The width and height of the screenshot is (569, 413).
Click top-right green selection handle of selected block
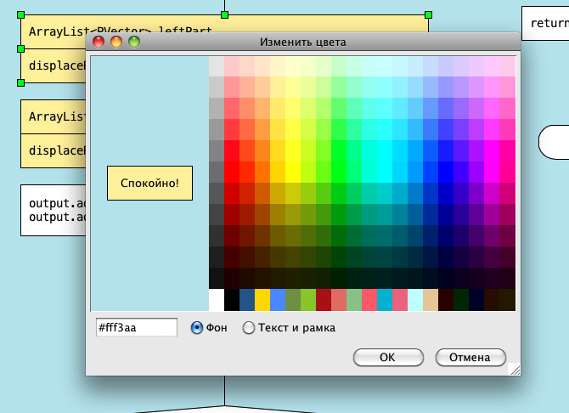[428, 15]
